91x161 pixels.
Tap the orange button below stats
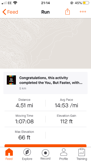[45, 146]
